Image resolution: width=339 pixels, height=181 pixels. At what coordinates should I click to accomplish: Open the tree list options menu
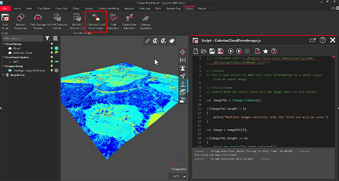coord(56,38)
